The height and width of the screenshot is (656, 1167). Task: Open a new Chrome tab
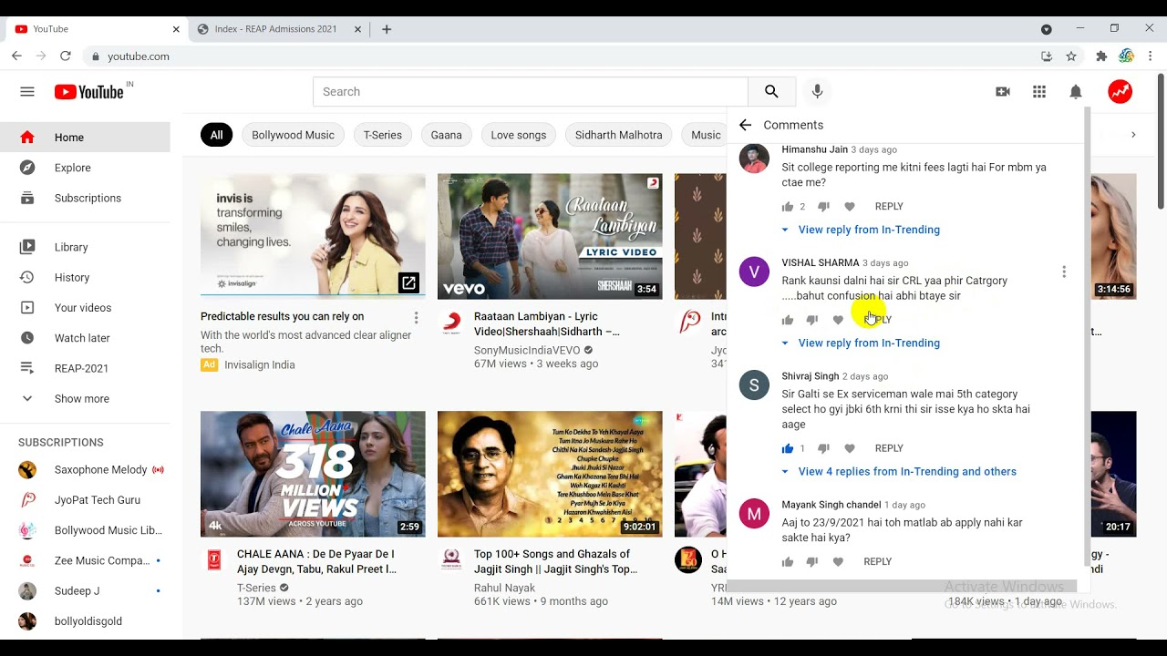[387, 29]
